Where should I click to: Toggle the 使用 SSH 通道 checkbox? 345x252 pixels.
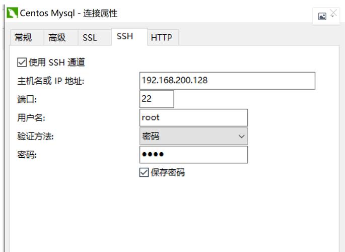pos(22,62)
